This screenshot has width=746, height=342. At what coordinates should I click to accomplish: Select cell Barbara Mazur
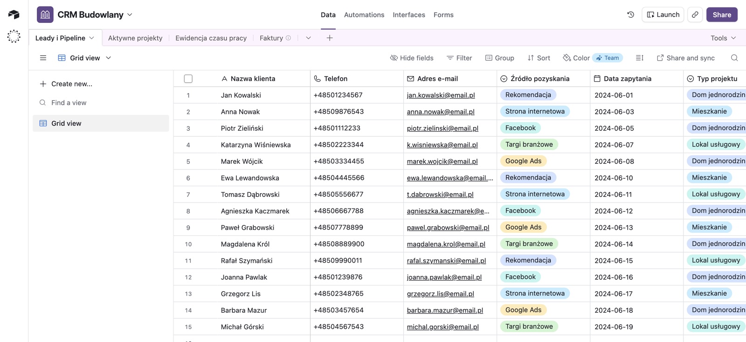pos(263,310)
